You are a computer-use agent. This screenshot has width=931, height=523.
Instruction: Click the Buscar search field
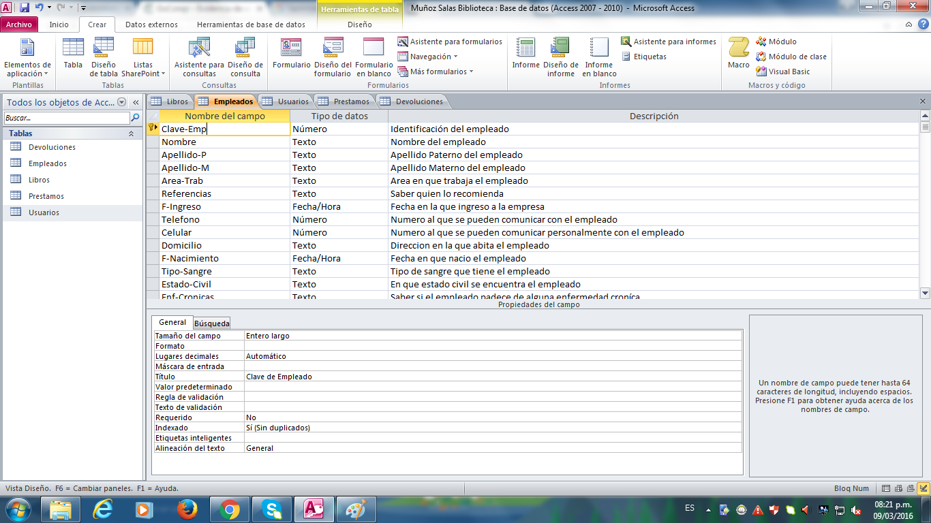click(65, 118)
